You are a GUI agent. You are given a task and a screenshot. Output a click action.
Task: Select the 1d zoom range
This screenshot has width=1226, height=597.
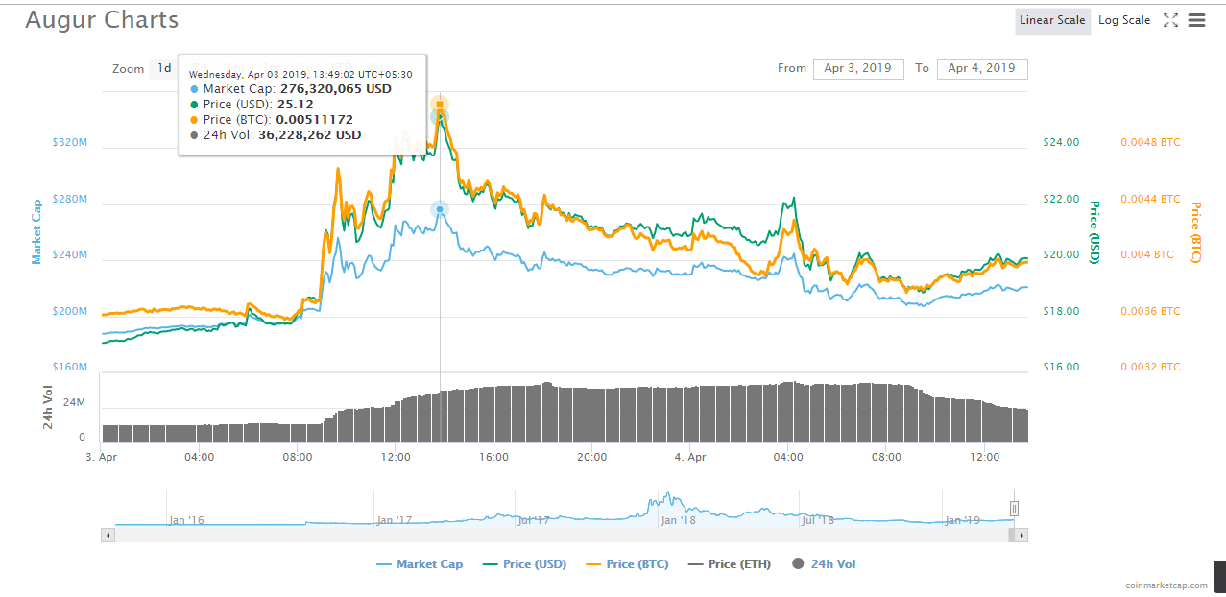click(x=164, y=68)
